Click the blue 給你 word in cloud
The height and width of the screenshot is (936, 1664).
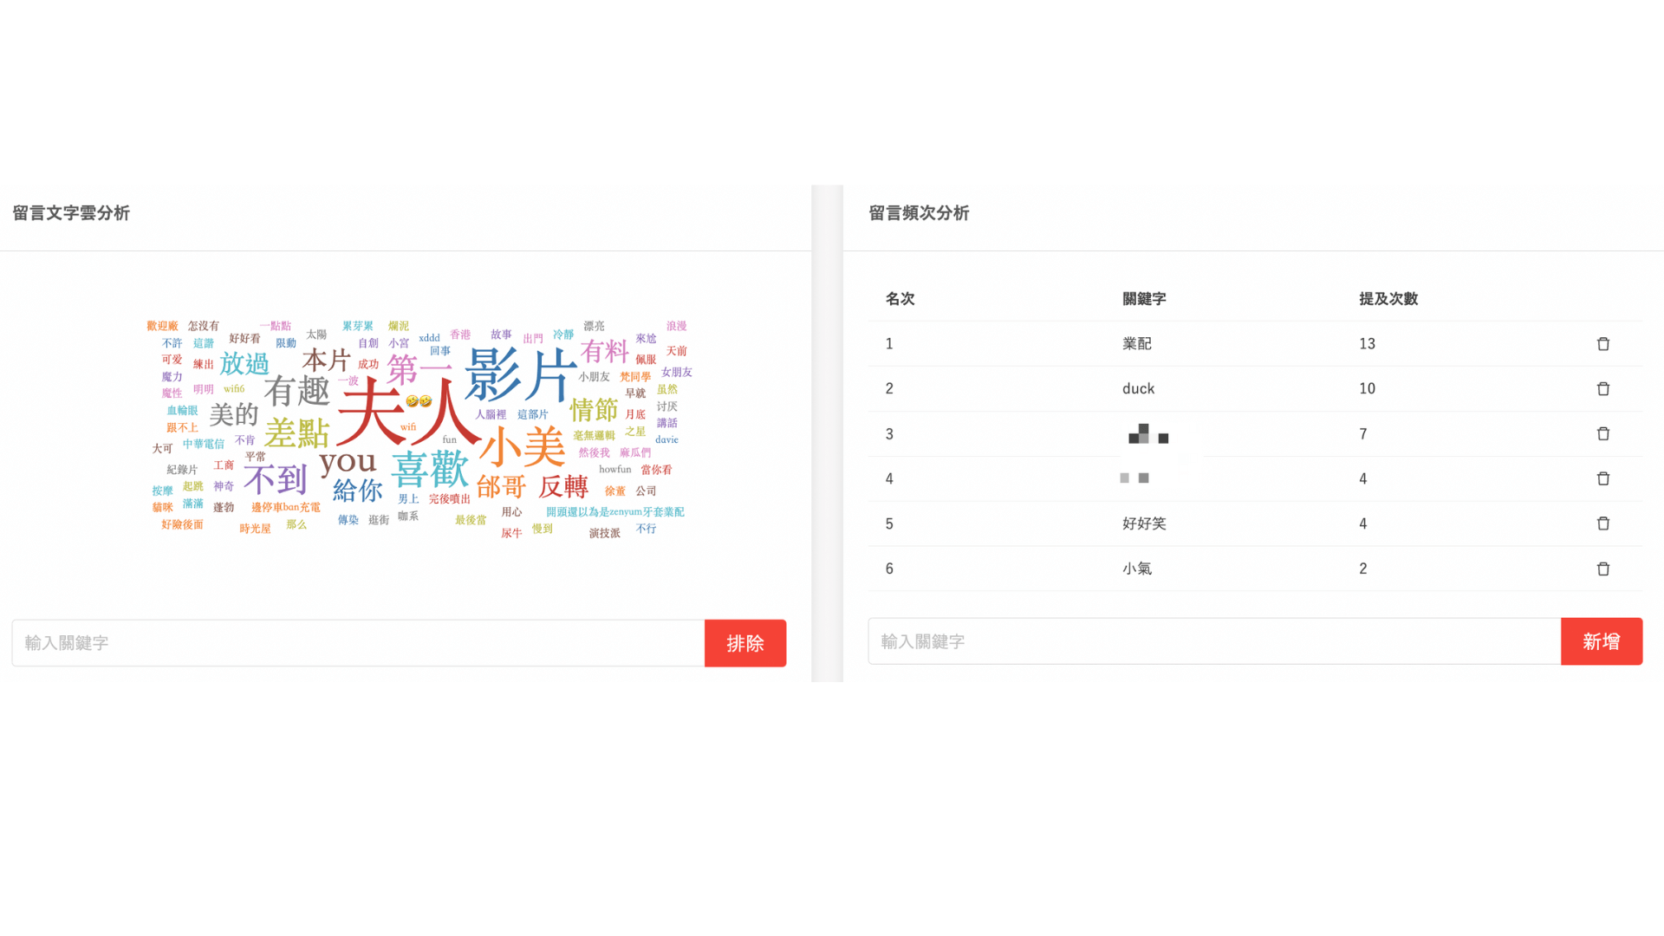pos(357,491)
